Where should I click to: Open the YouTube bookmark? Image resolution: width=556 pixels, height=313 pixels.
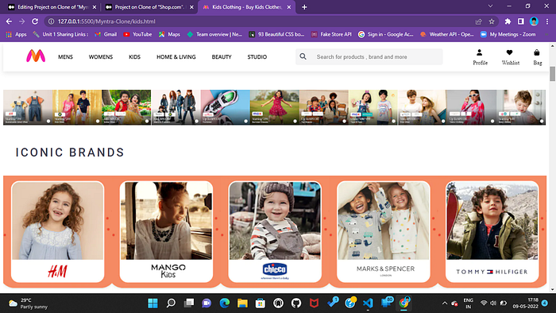[137, 34]
